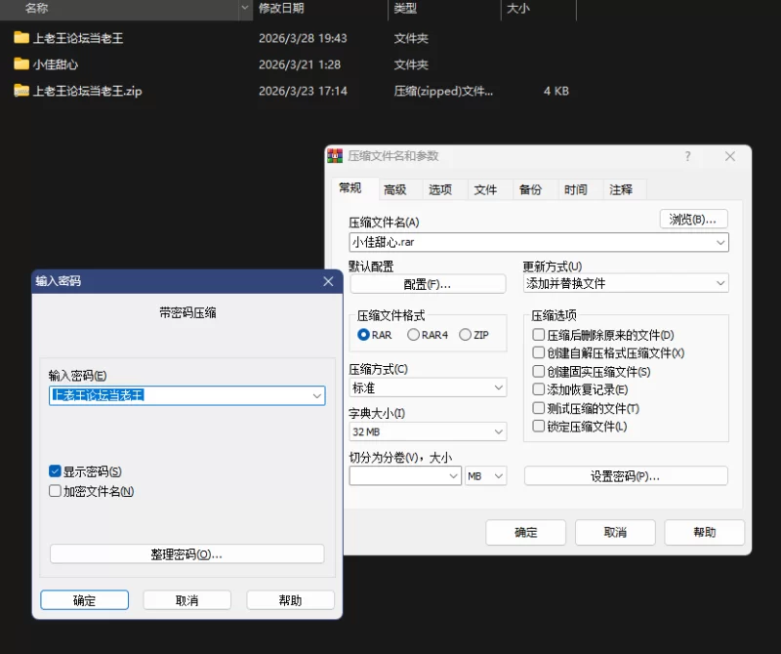Open the 压缩方式 dropdown list
781x654 pixels.
[x=498, y=388]
